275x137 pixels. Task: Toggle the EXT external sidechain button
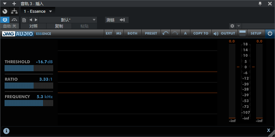(x=109, y=33)
